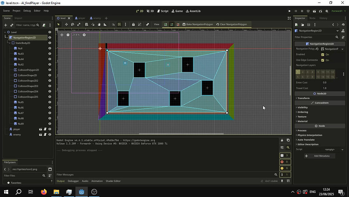The height and width of the screenshot is (197, 349).
Task: Select the edit points polygon tool
Action: [x=172, y=24]
